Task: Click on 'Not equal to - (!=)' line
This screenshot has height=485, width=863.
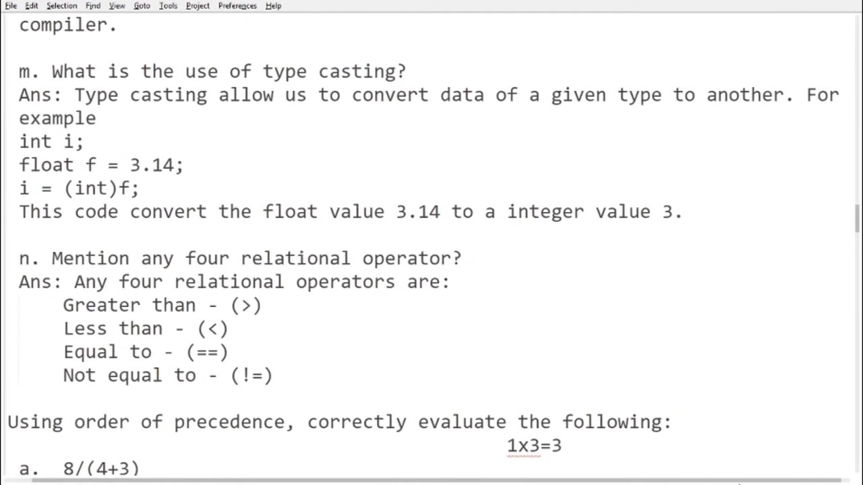Action: (168, 375)
